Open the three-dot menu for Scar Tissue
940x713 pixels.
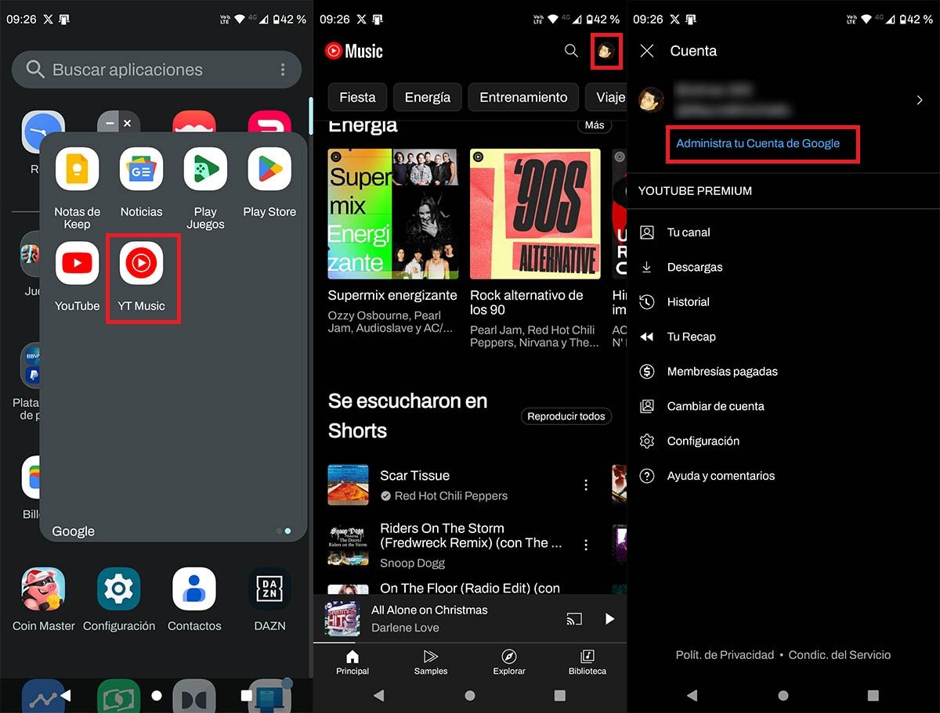[x=585, y=484]
